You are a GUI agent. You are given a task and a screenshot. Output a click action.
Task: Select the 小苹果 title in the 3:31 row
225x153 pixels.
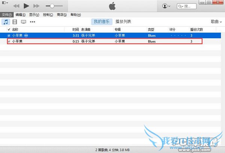tap(17, 36)
